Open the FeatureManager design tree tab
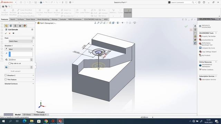Viewport: 221px width, 124px height. point(6,26)
